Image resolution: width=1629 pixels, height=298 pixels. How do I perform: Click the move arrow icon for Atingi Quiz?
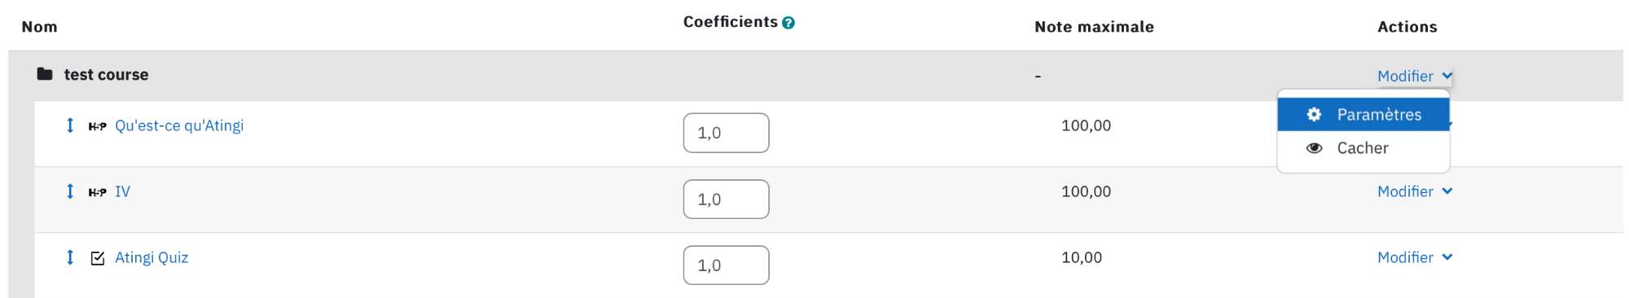[x=70, y=256]
